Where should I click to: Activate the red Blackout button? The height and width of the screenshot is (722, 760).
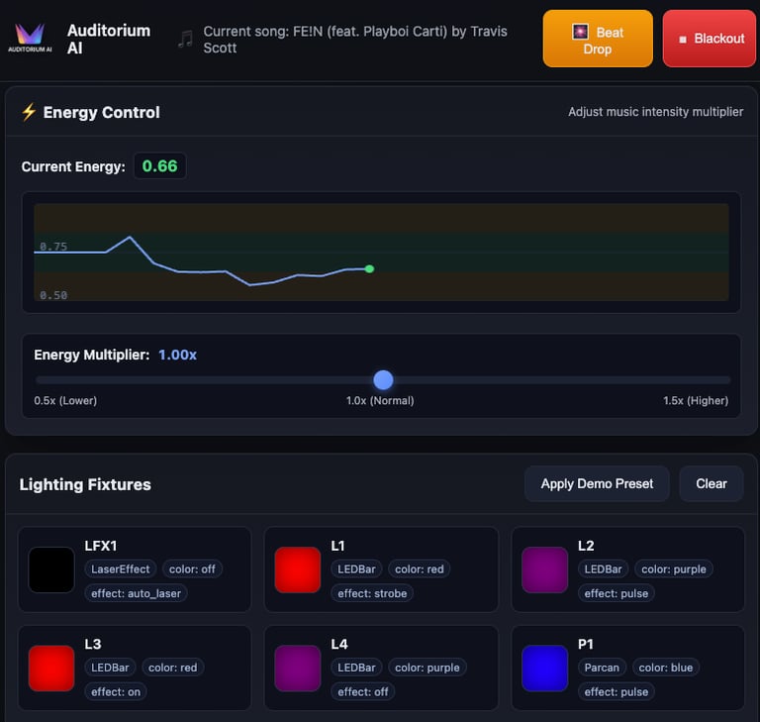[710, 39]
